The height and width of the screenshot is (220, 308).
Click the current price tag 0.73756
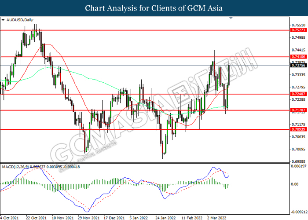tap(298, 66)
